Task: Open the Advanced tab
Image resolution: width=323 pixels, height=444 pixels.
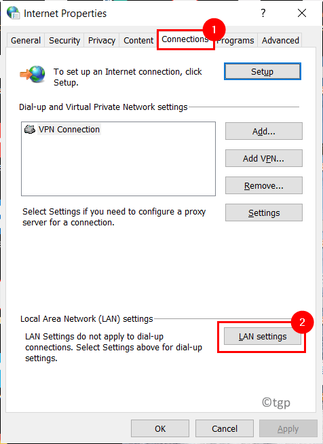Action: (280, 41)
